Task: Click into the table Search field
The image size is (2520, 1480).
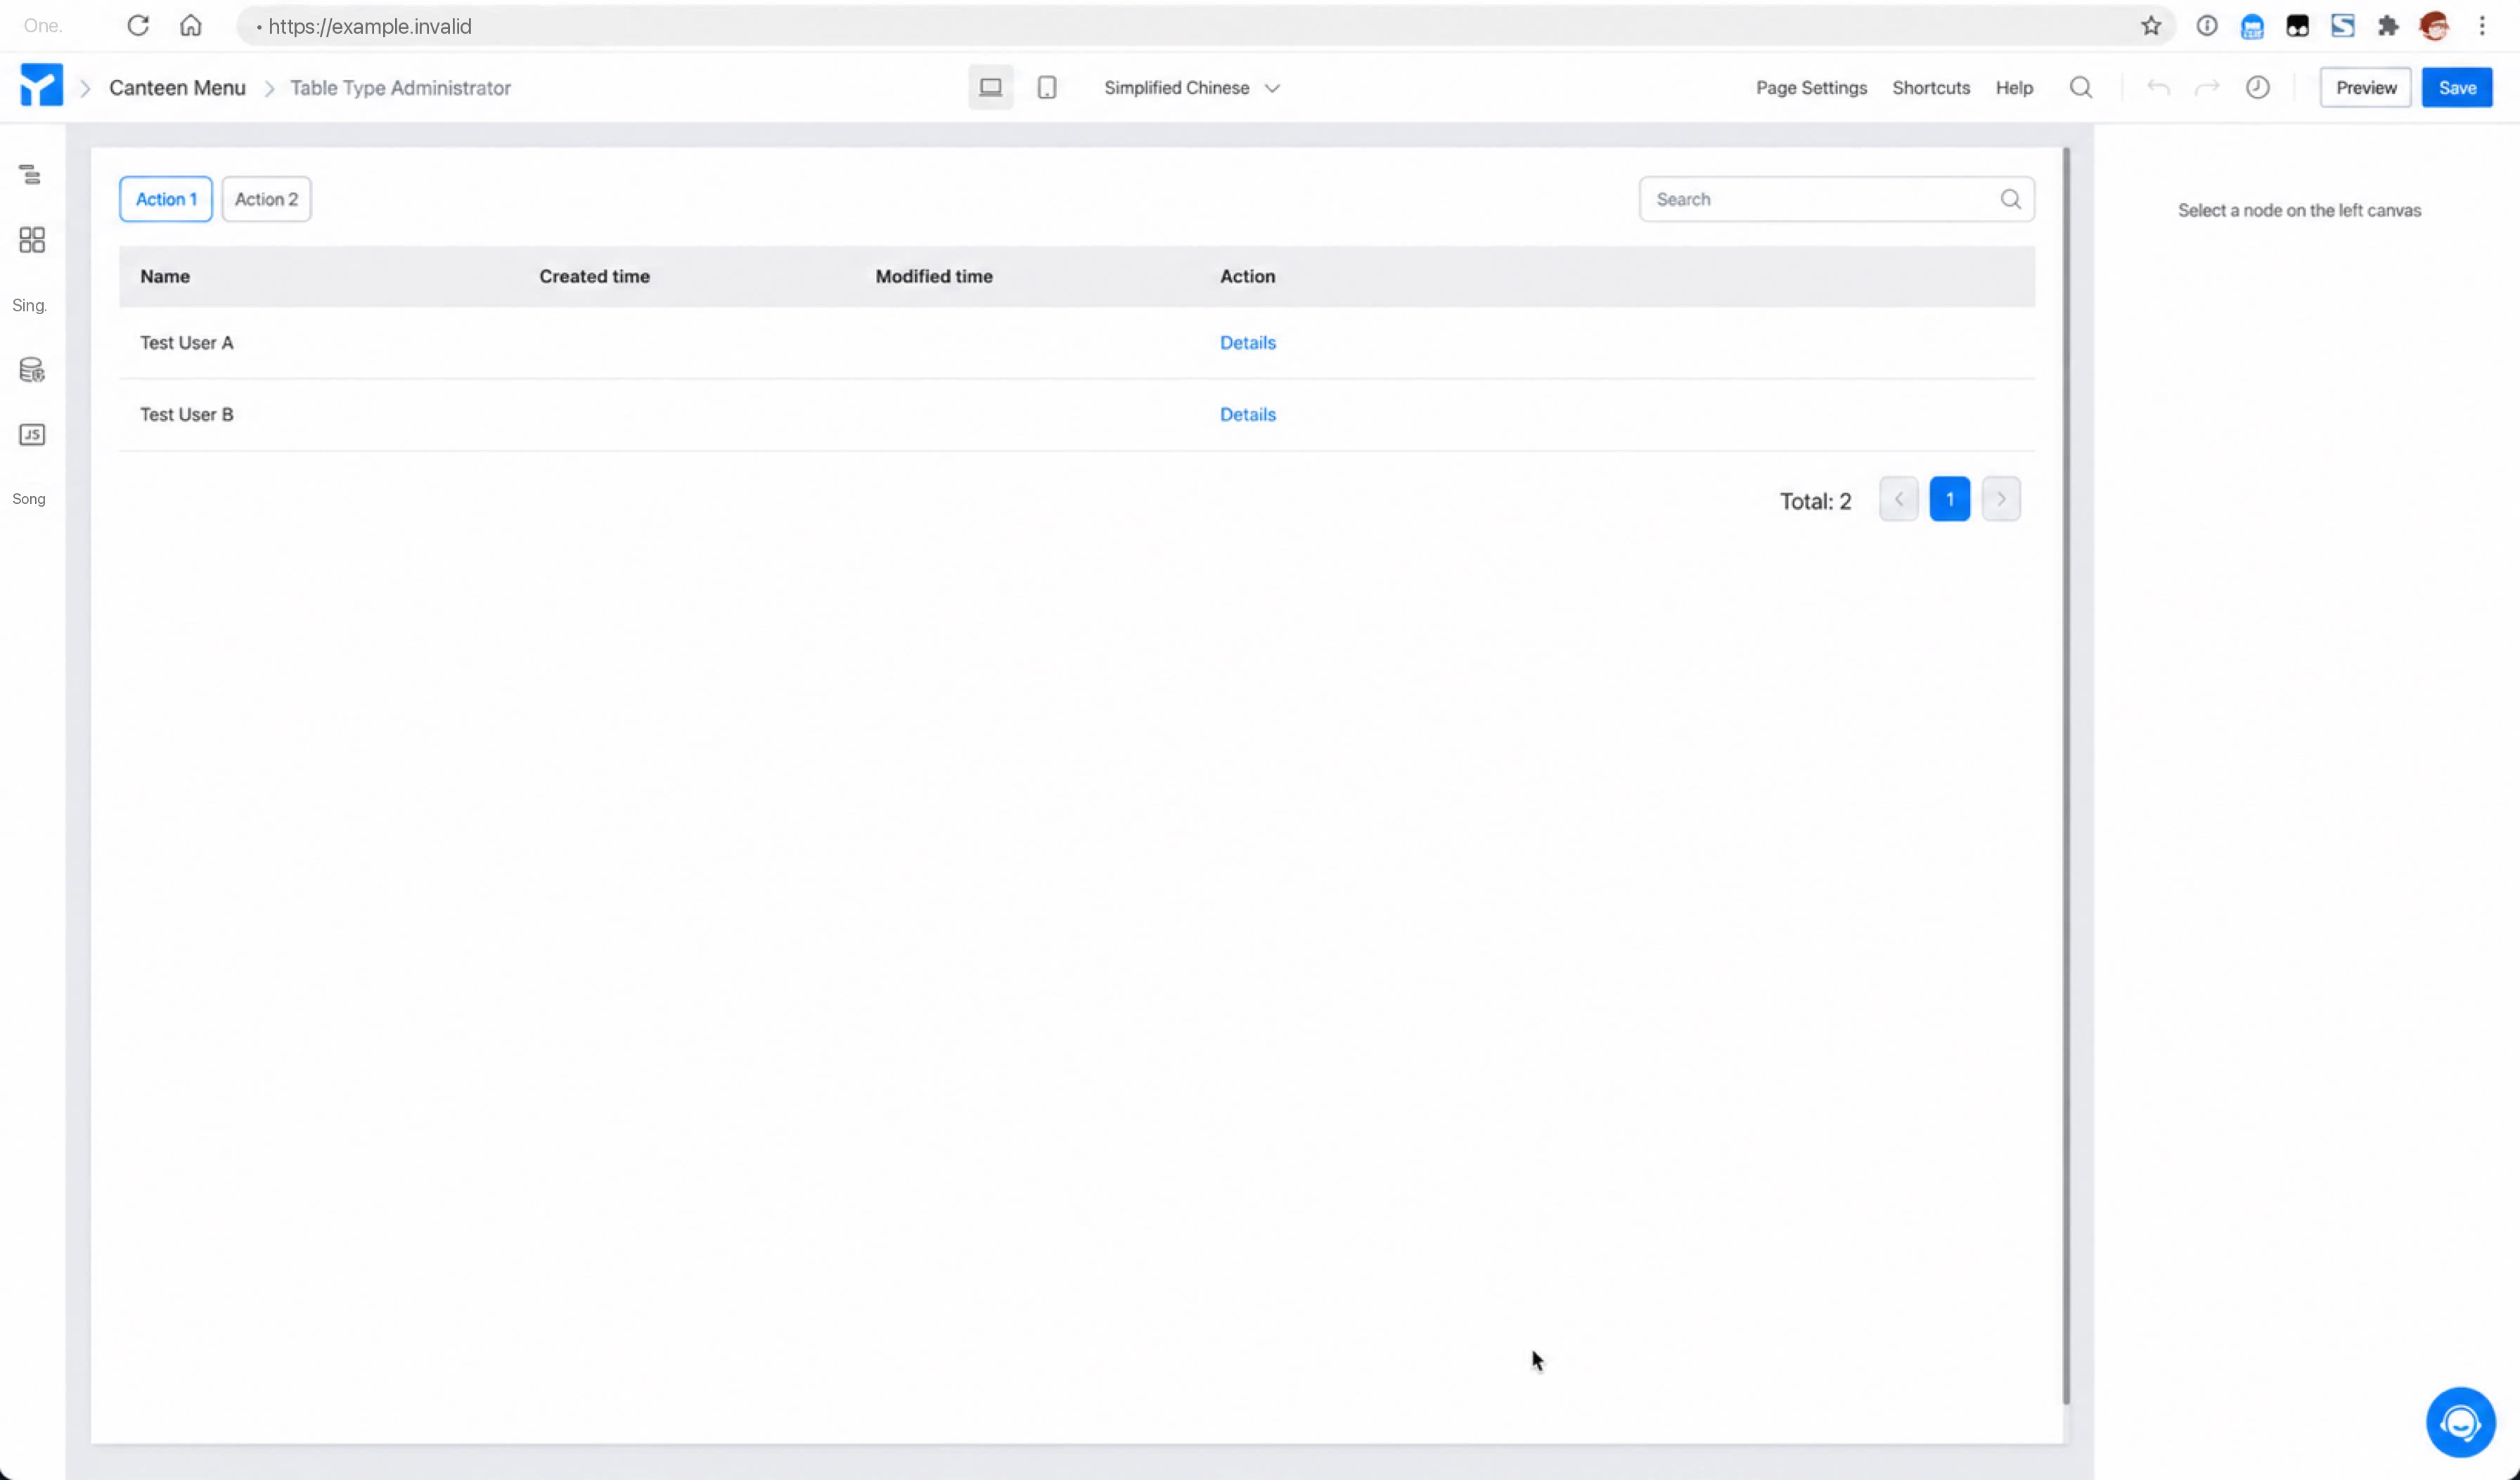Action: point(1836,199)
